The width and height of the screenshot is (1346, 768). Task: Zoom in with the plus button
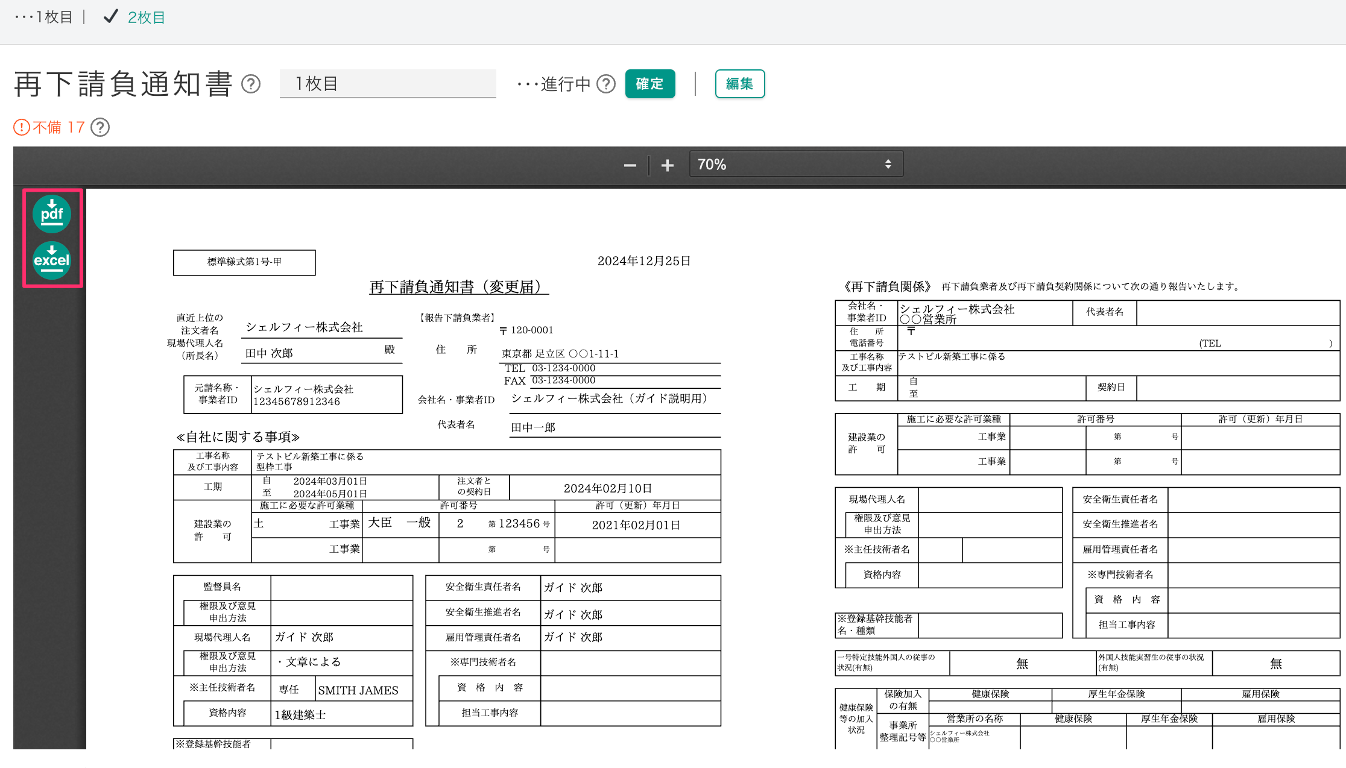[667, 165]
